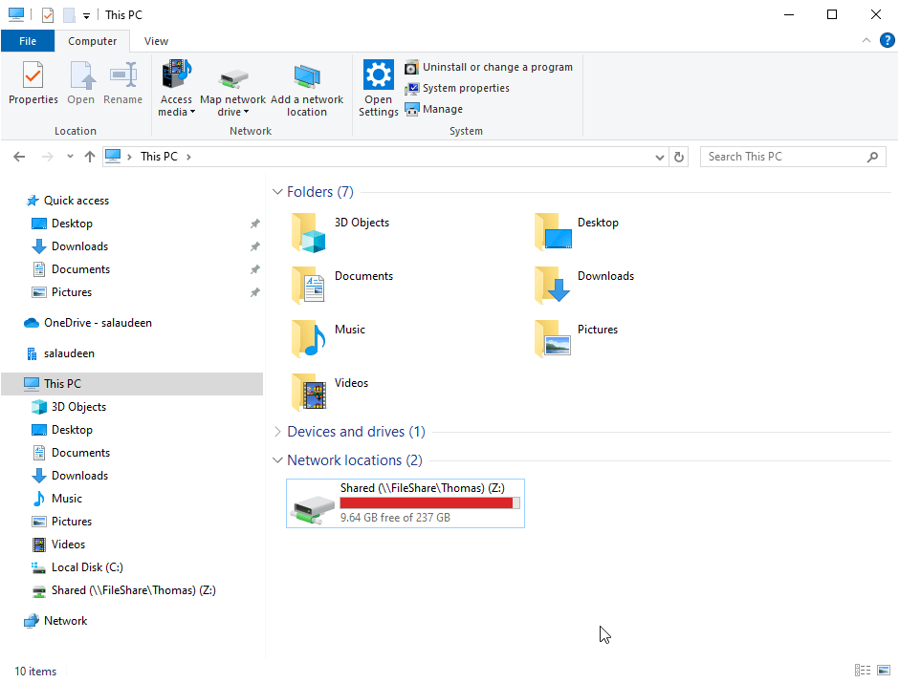Open pinned Downloads under Quick access
899x683 pixels.
(79, 246)
